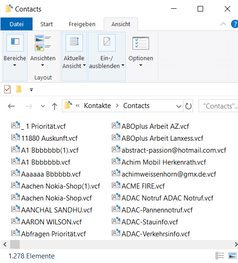The height and width of the screenshot is (263, 238).
Task: Click the horizontal scrollbar thumb
Action: (x=15, y=245)
